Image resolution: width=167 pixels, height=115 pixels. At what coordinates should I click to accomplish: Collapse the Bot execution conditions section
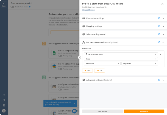tap(163, 42)
